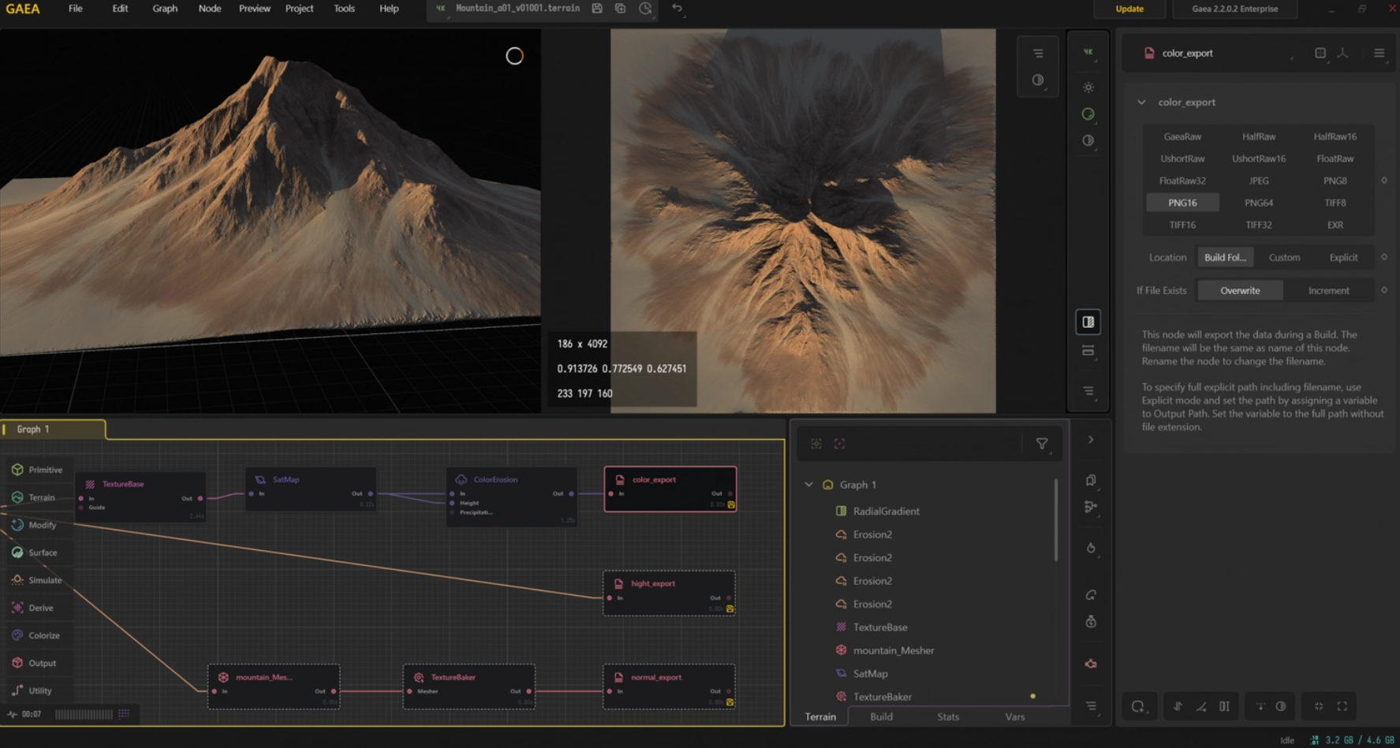
Task: Click the filter funnel icon in node list
Action: (x=1042, y=444)
